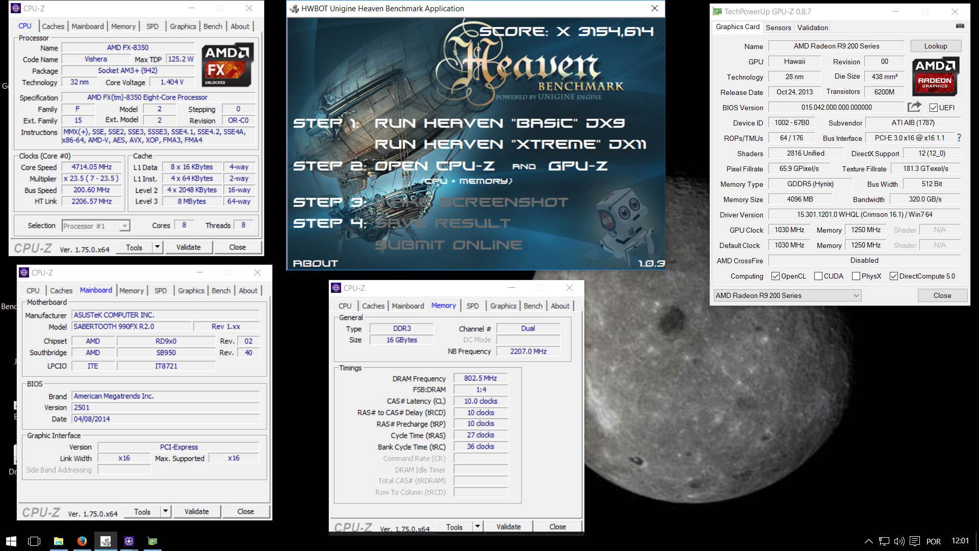The image size is (979, 551).
Task: Click Tools in the CPU-Z Mainboard window
Action: point(142,511)
